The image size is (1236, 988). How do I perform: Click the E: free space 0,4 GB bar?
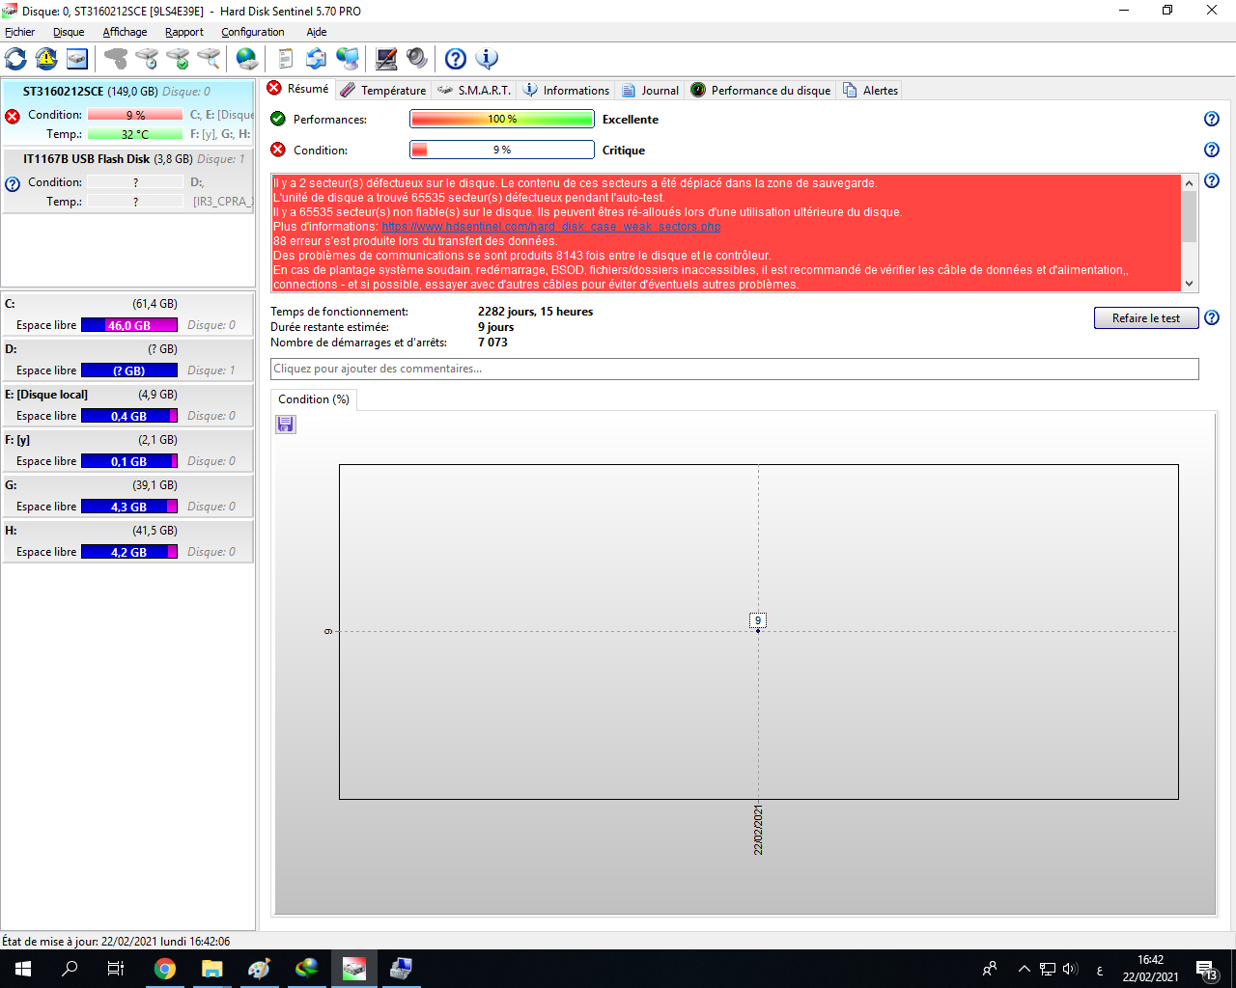[129, 416]
